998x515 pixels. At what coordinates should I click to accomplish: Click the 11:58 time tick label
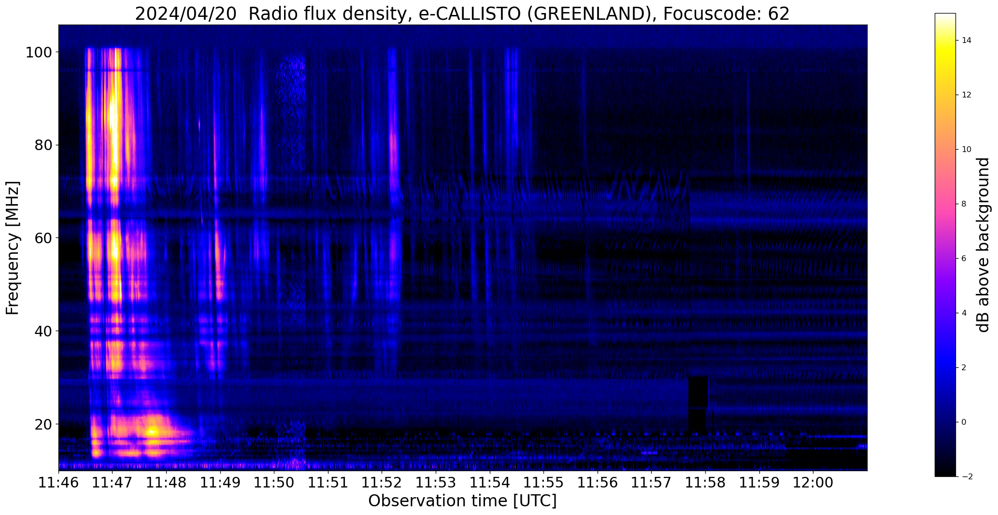point(706,483)
